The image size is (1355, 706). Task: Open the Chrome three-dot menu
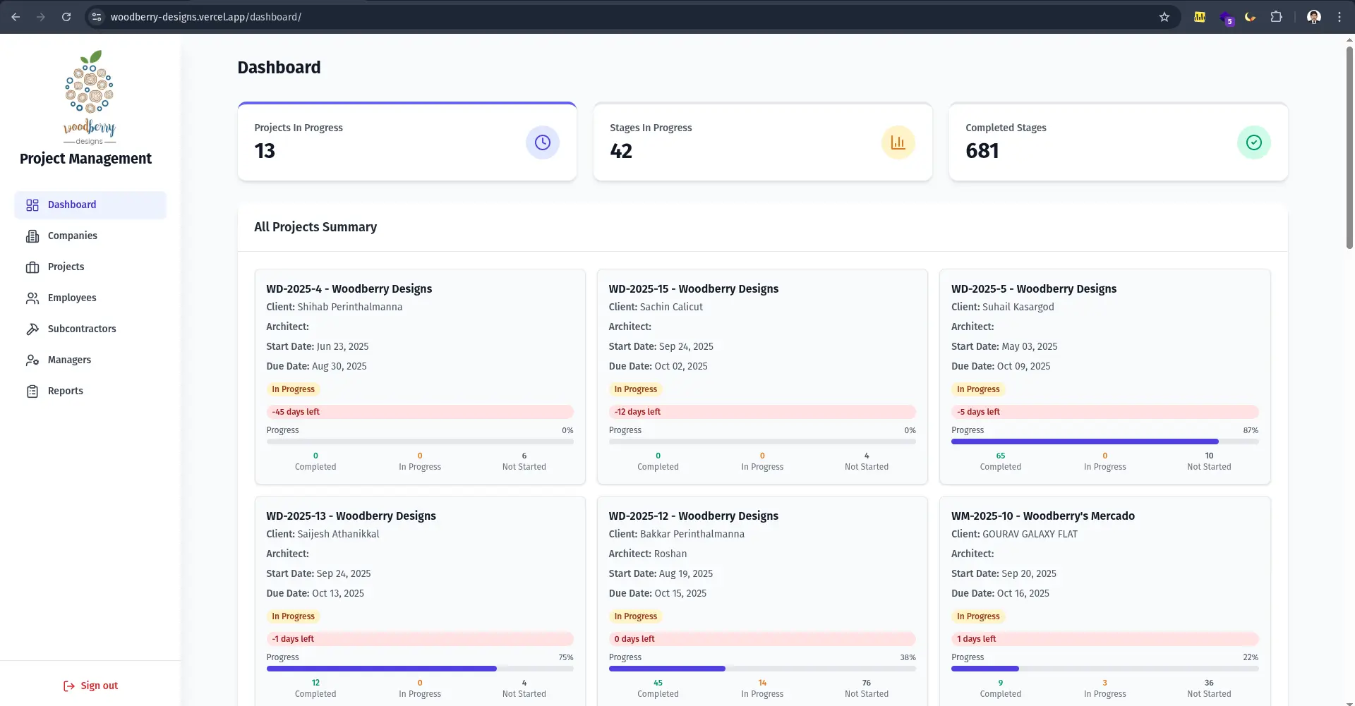[1340, 16]
